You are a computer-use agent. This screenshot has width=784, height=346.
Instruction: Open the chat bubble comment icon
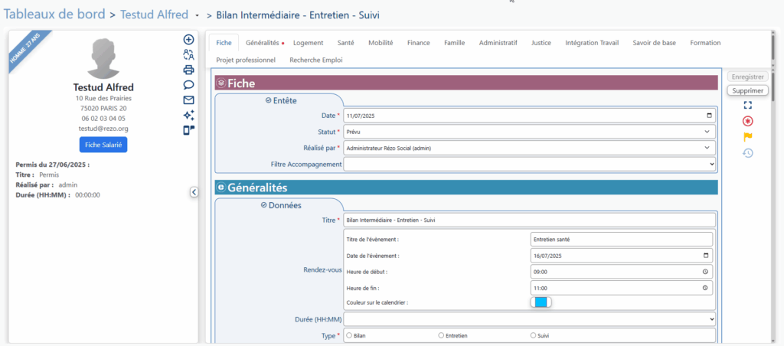(189, 85)
